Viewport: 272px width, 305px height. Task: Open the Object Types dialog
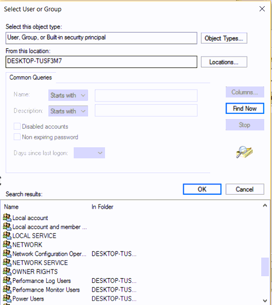coord(224,38)
